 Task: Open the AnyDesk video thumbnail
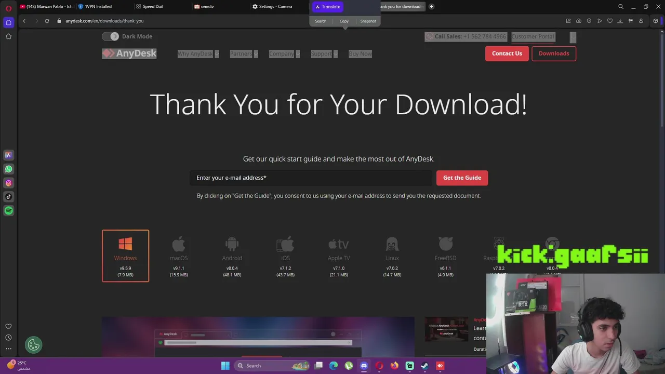pos(446,329)
